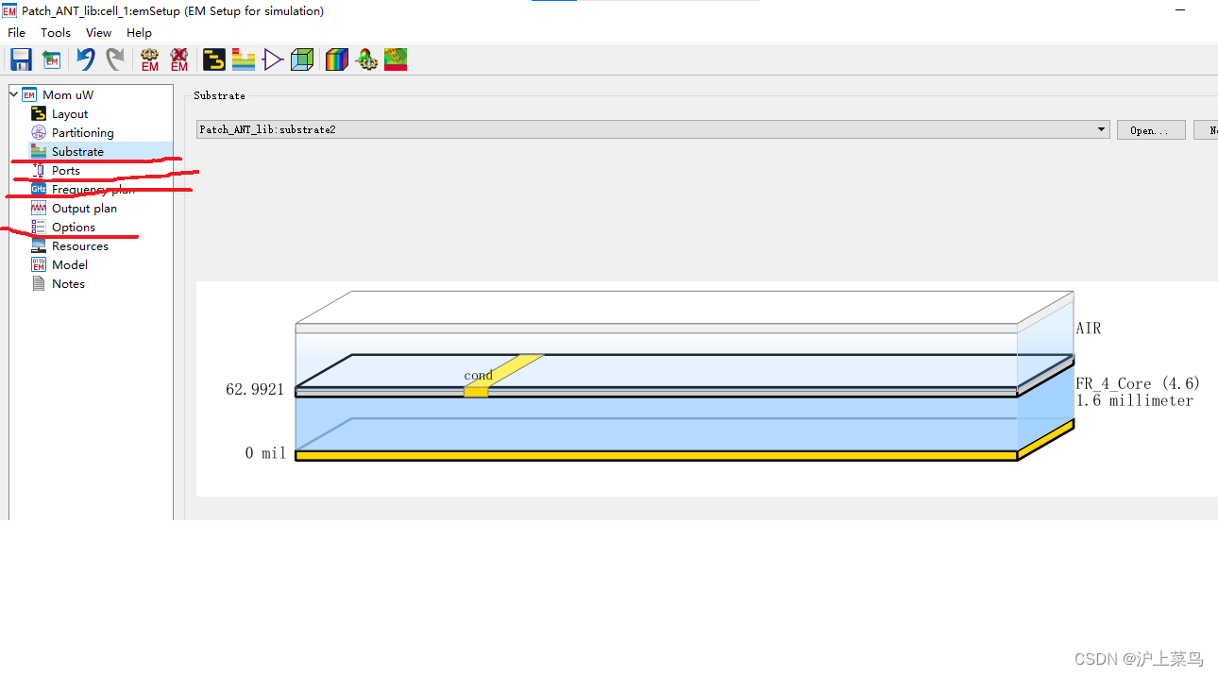This screenshot has width=1218, height=676.
Task: Open substrate editor from toolbar layers icon
Action: (244, 60)
